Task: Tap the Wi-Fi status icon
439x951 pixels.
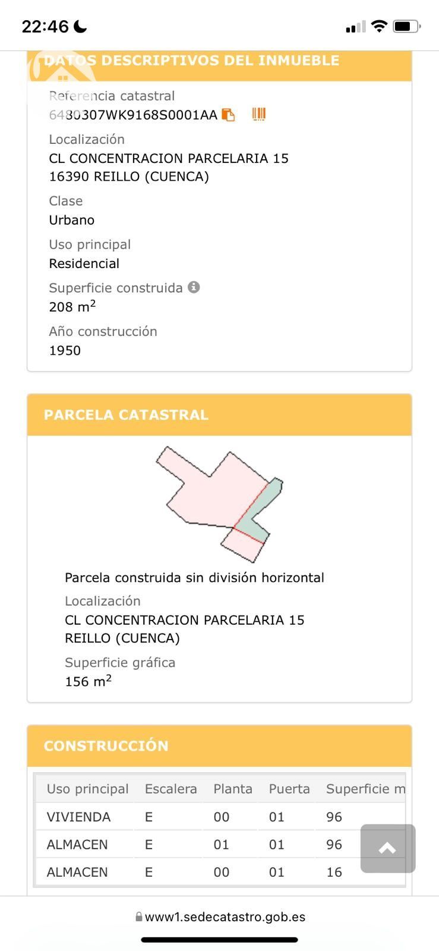Action: 378,26
